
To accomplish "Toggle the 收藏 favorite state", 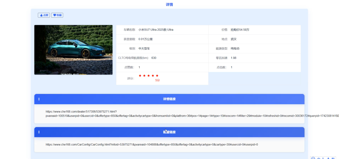I will pyautogui.click(x=57, y=15).
